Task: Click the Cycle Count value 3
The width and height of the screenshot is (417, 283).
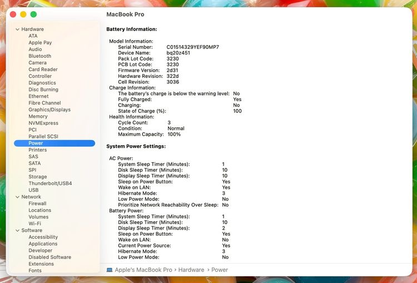Action: point(169,123)
